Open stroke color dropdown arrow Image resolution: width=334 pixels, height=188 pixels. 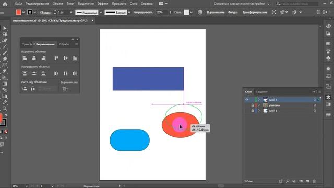coord(35,13)
